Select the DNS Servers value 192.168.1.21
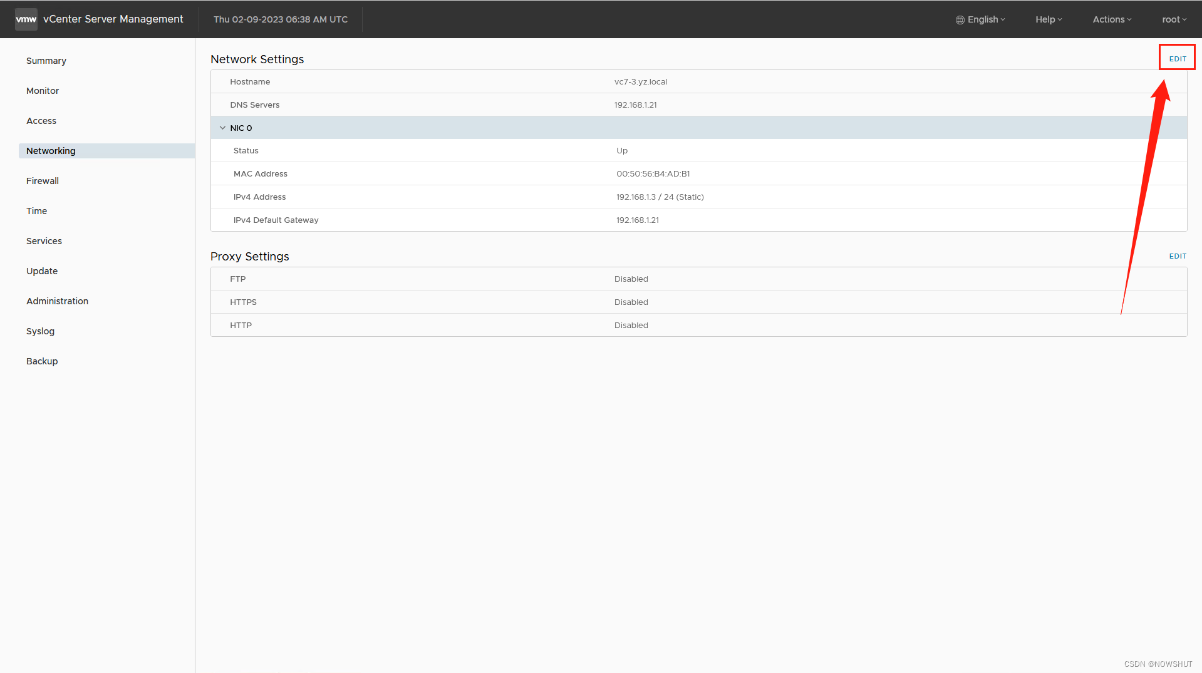1202x673 pixels. (x=636, y=105)
